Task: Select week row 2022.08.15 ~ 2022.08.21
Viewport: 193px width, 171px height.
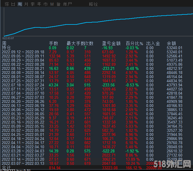Action: point(23,69)
